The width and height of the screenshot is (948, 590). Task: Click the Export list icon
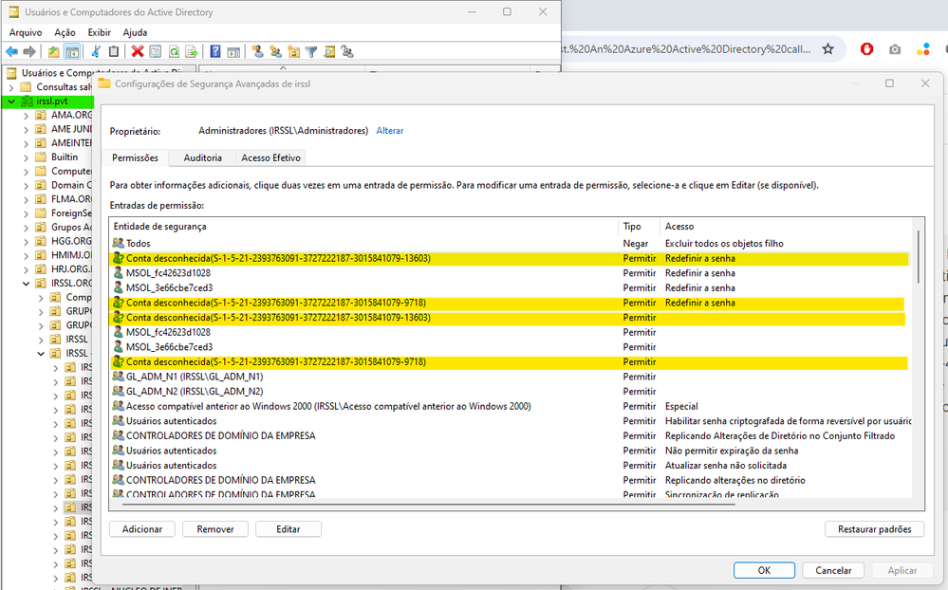point(191,52)
